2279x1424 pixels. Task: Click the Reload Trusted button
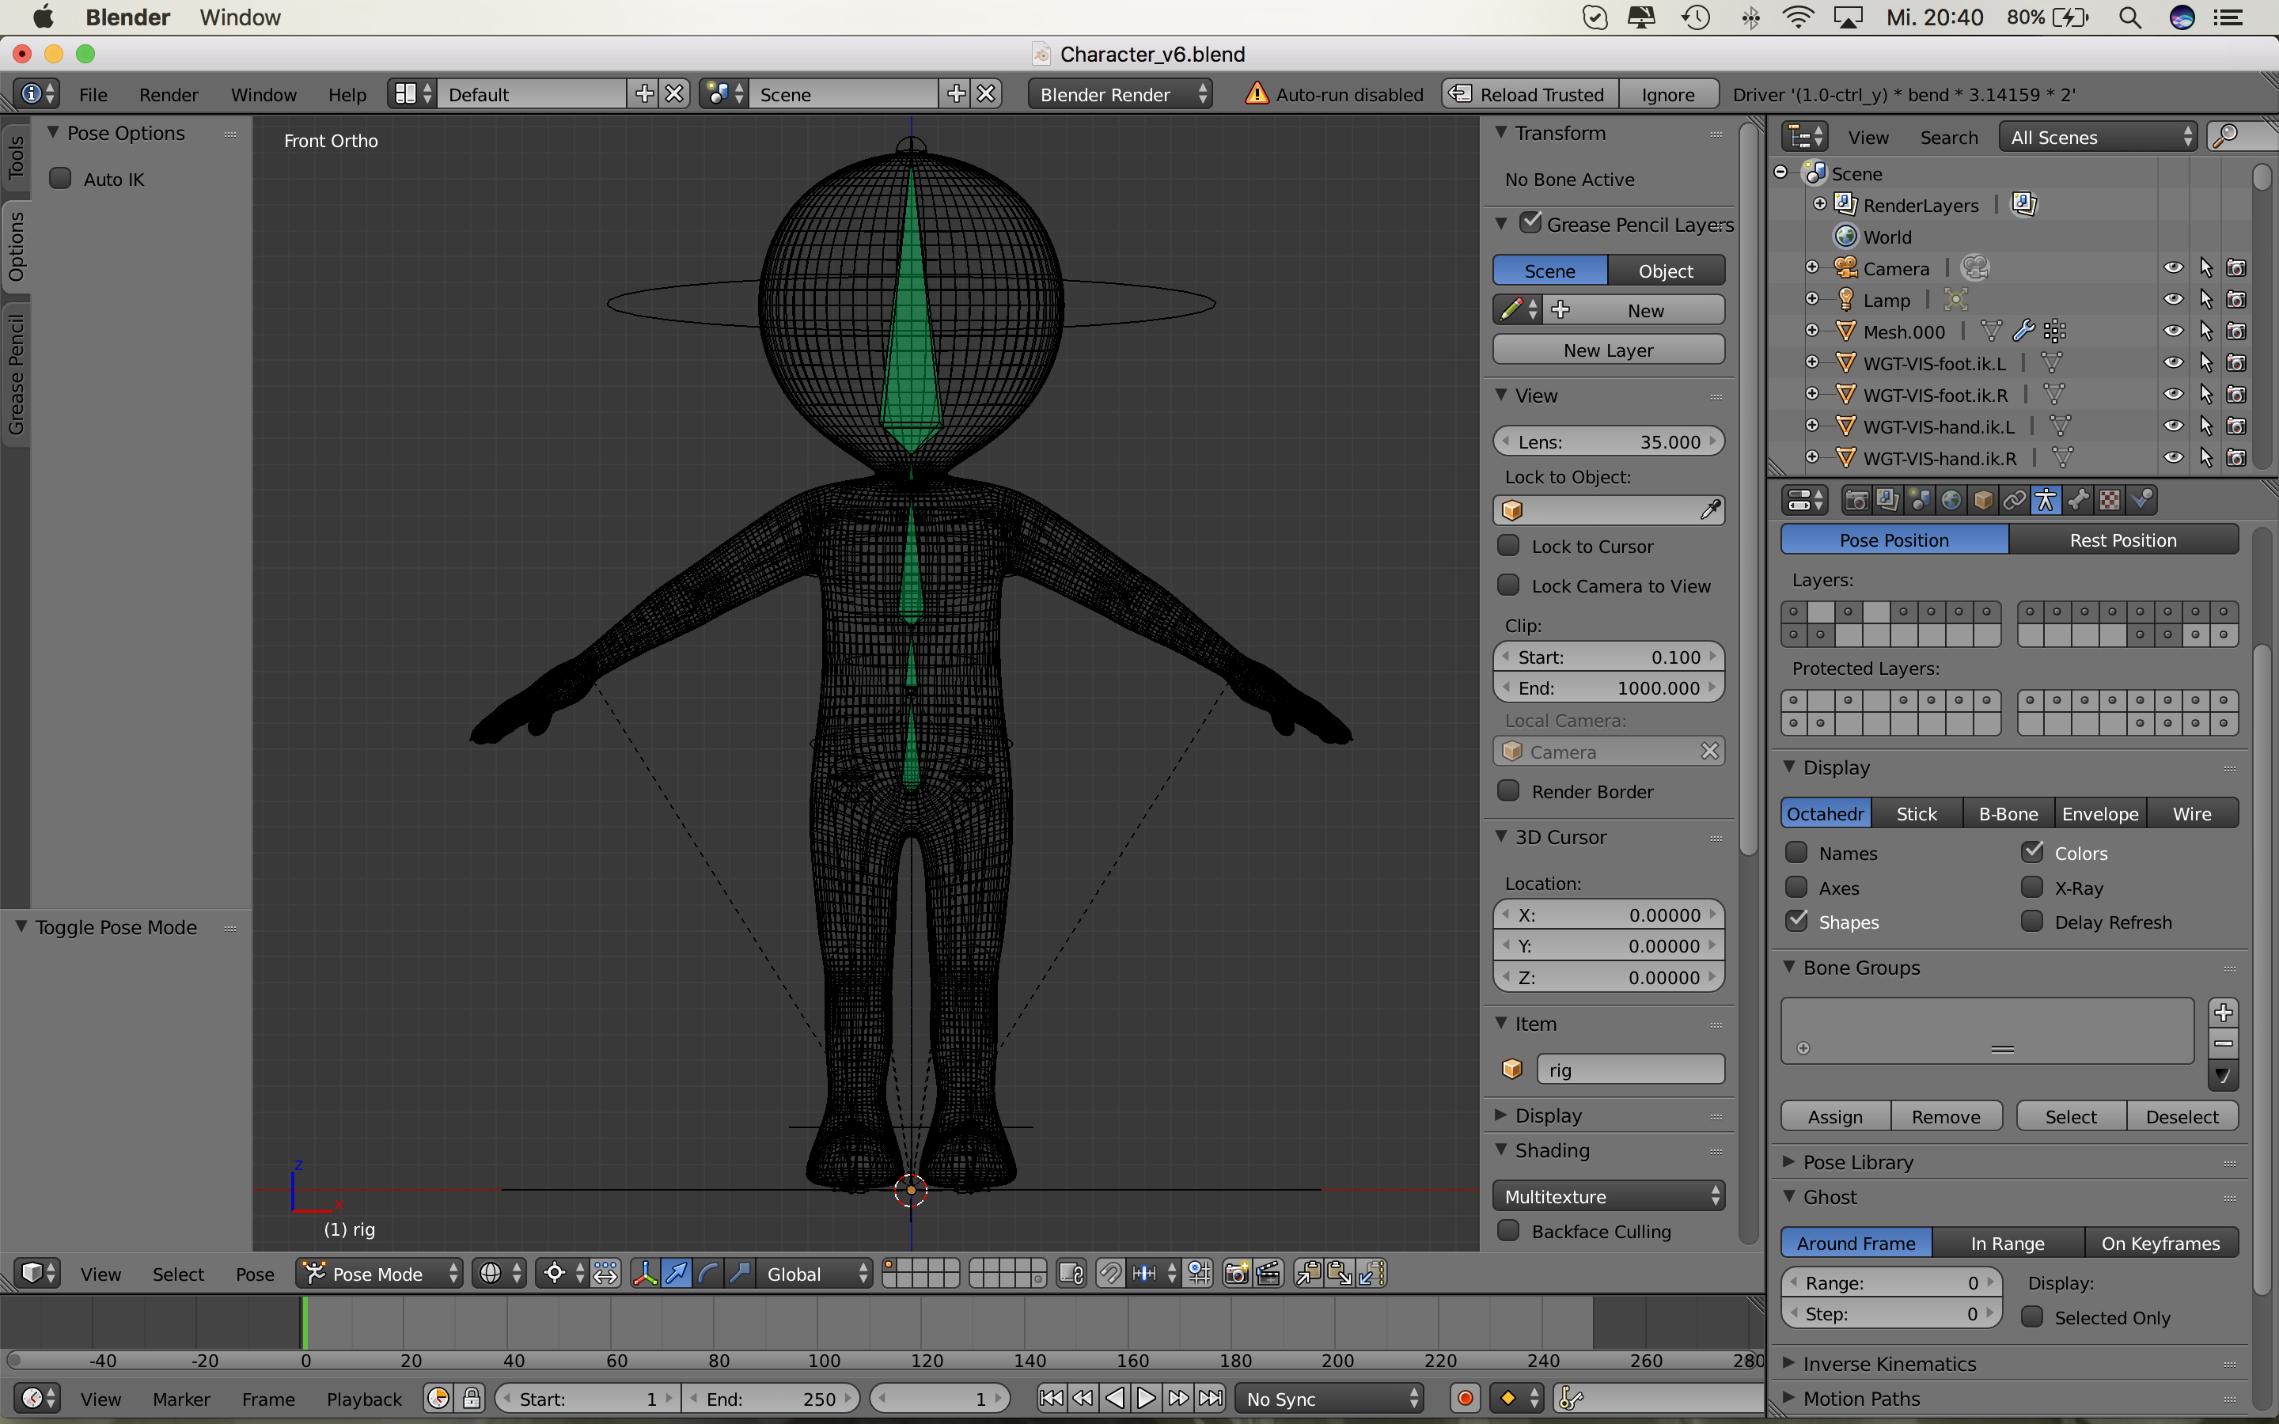(1530, 94)
